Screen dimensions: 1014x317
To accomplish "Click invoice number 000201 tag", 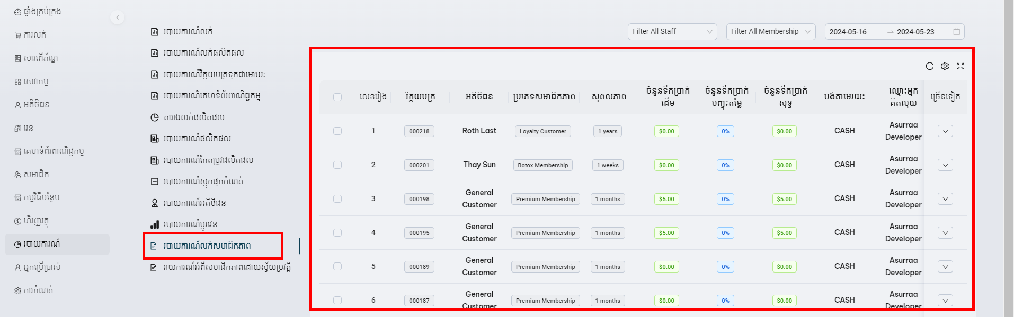I will pyautogui.click(x=419, y=165).
